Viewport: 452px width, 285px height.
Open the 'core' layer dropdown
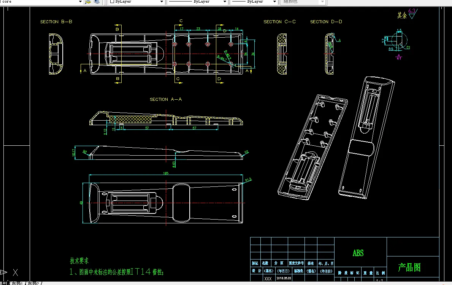tap(81, 2)
